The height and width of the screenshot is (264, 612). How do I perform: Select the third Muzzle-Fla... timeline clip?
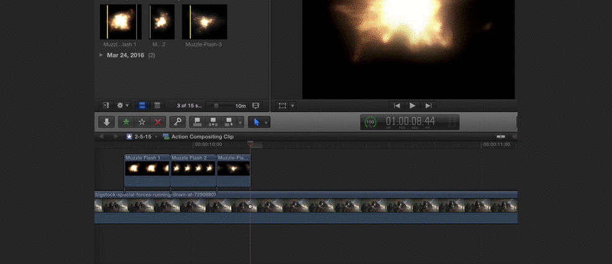click(x=233, y=170)
